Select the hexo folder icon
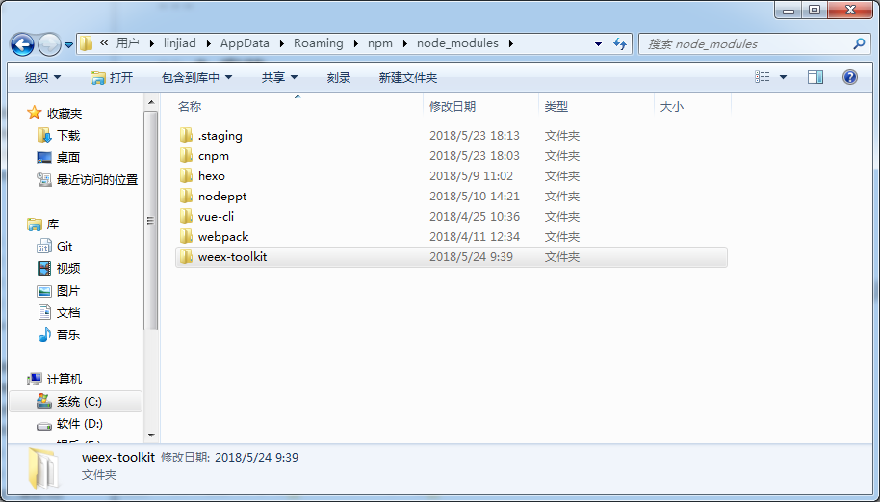The width and height of the screenshot is (880, 502). (x=187, y=175)
